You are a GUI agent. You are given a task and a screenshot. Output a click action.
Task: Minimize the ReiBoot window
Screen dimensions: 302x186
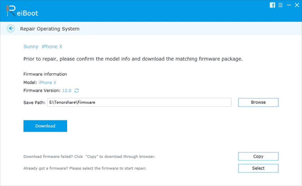pyautogui.click(x=289, y=5)
